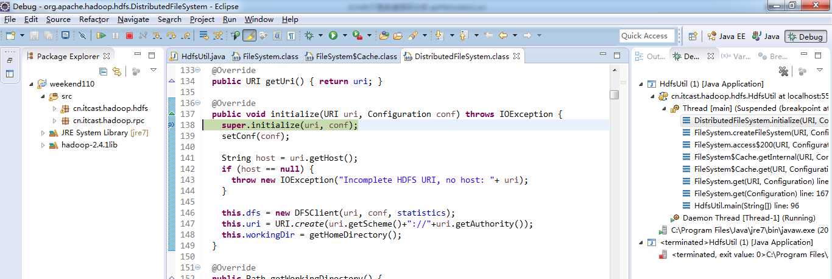Open the console toolbar icon
The image size is (832, 279).
click(65, 35)
